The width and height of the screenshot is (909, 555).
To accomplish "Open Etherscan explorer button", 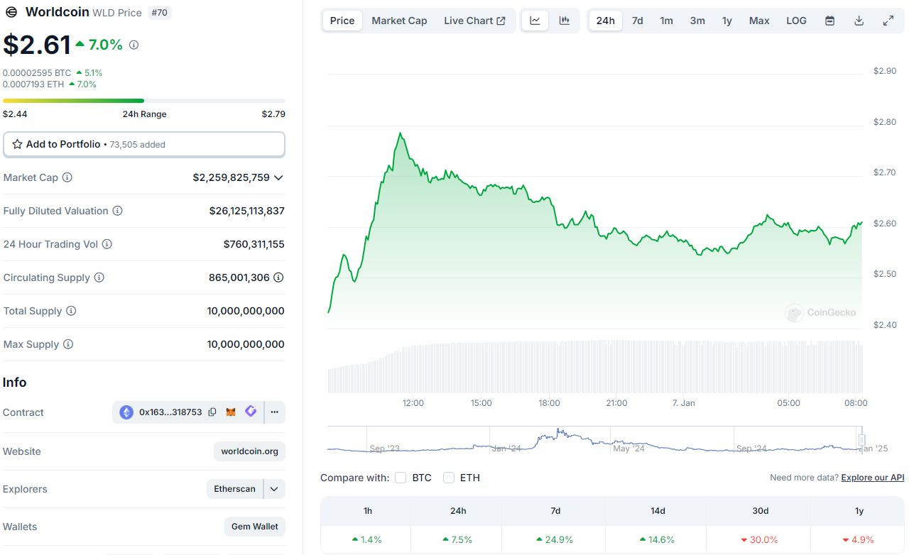I will (x=235, y=489).
